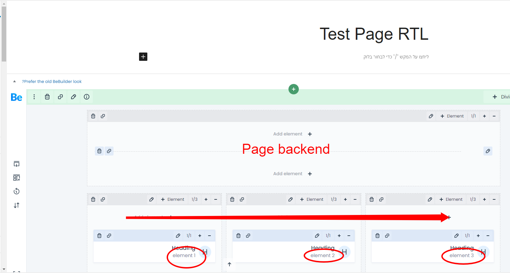510x273 pixels.
Task: Increase size of wrap holding element 2
Action: click(x=345, y=199)
